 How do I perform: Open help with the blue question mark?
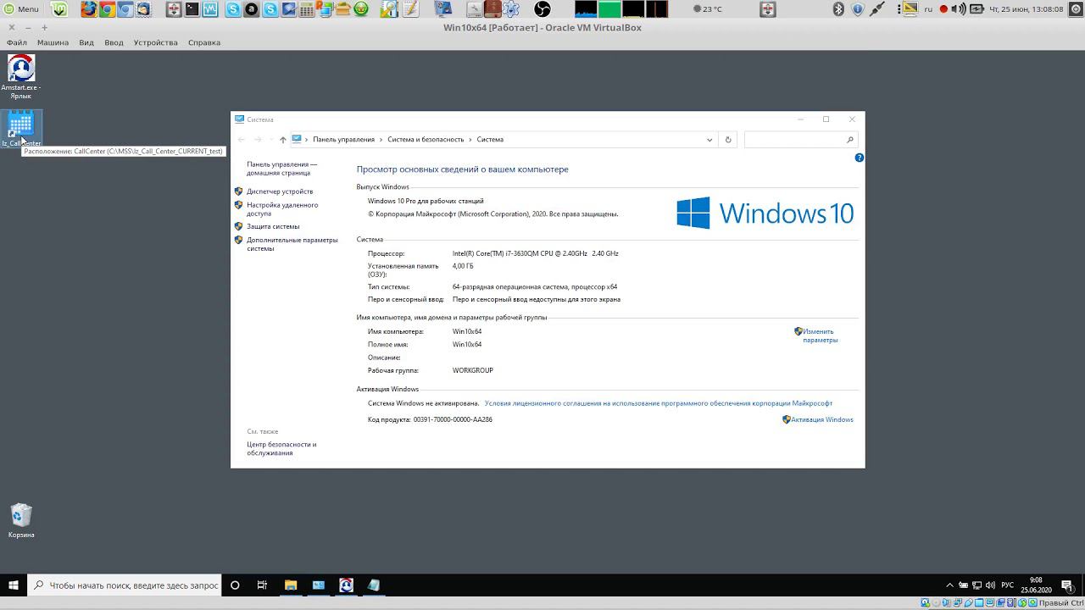[859, 158]
